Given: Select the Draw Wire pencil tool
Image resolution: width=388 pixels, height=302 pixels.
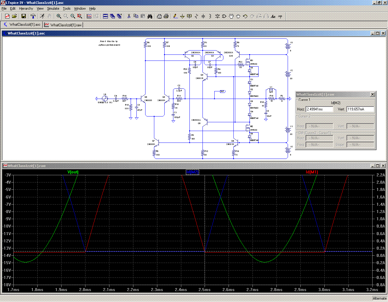Looking at the screenshot, I should [175, 16].
